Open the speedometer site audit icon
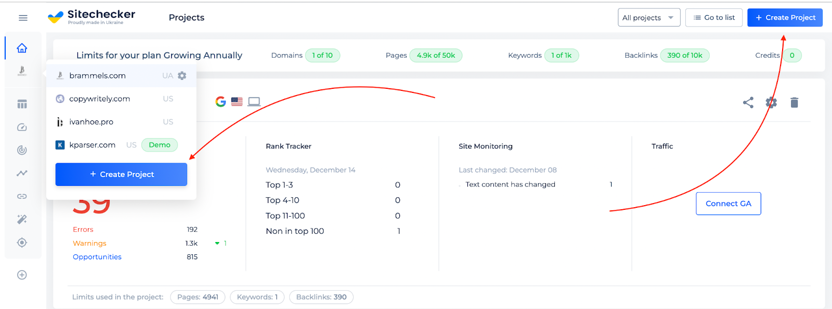Image resolution: width=832 pixels, height=309 pixels. pos(22,127)
